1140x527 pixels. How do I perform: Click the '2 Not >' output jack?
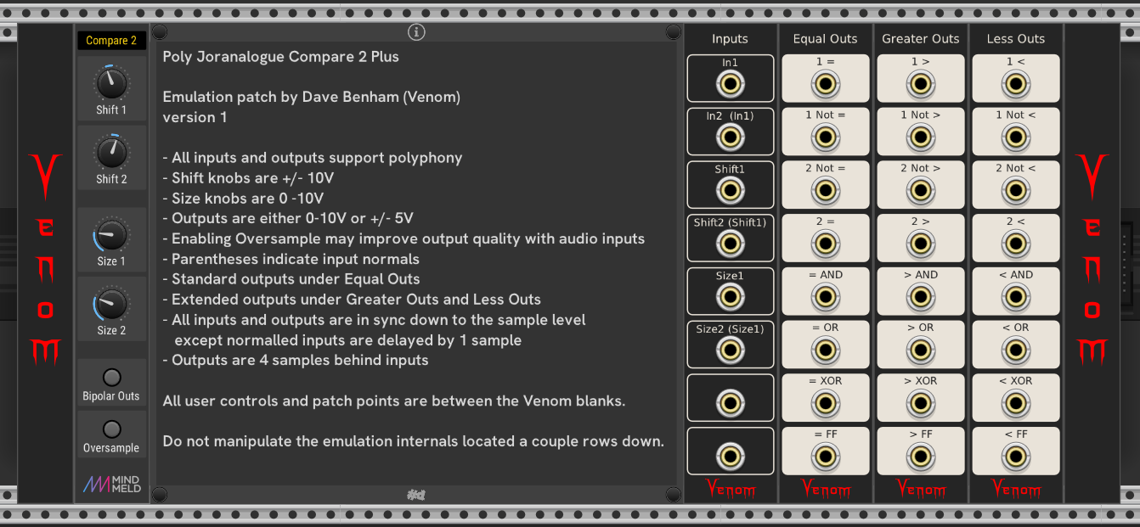click(x=920, y=191)
